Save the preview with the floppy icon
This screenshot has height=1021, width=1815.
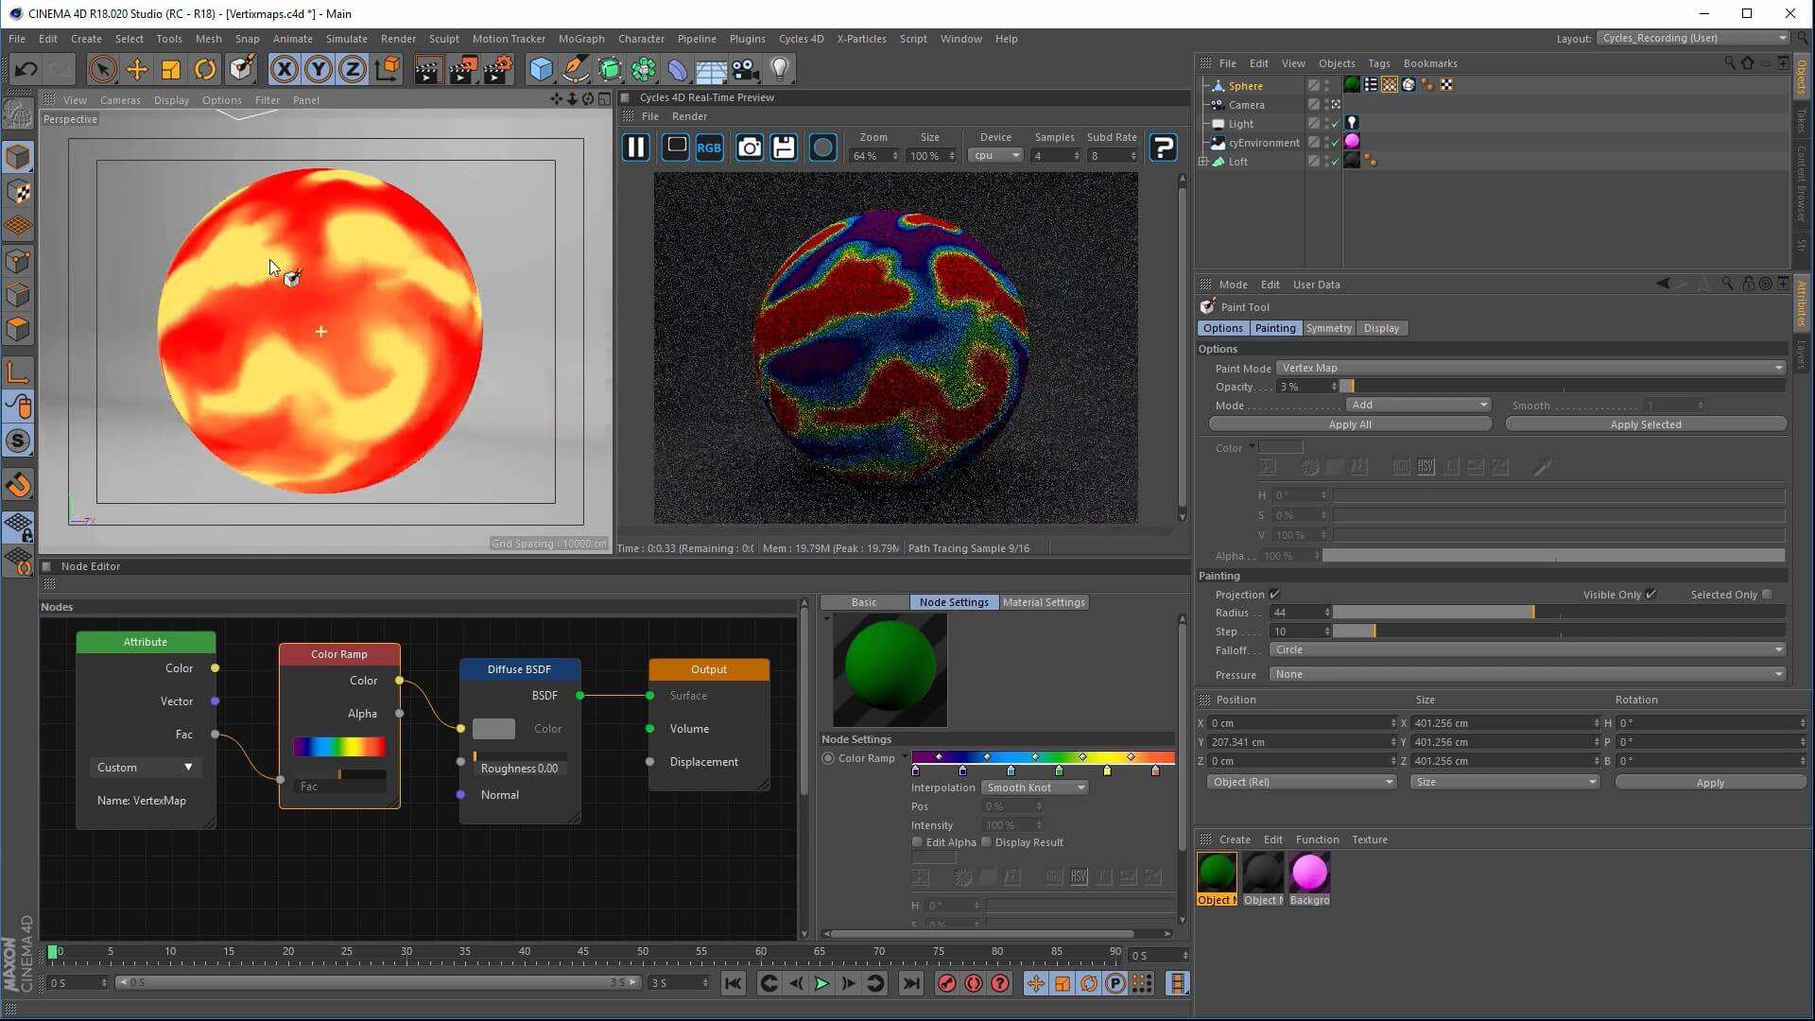point(784,147)
